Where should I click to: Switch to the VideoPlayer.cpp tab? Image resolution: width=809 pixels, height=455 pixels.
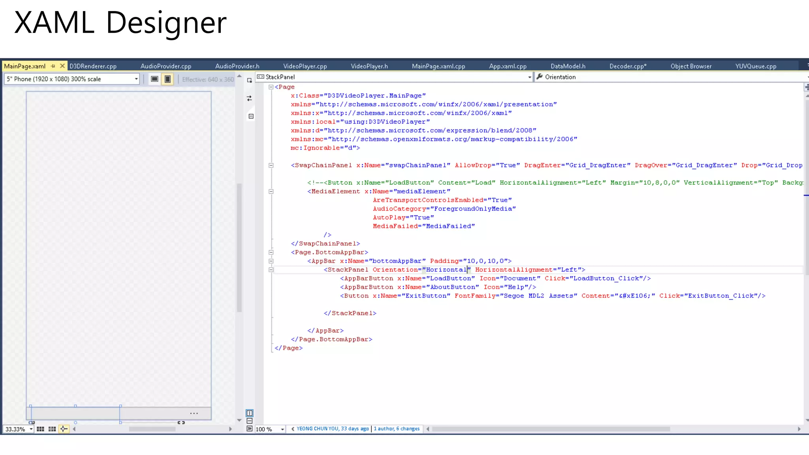coord(305,66)
